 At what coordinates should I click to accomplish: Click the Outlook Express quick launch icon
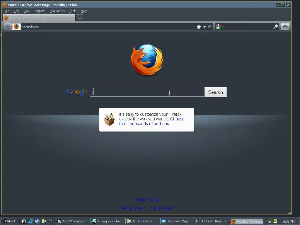coord(37,221)
